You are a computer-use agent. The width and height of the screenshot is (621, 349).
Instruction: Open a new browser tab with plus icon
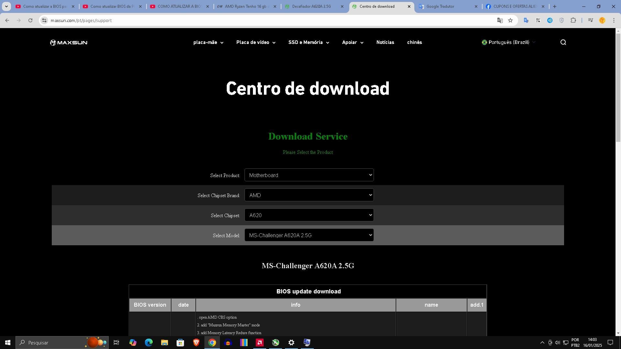point(555,6)
